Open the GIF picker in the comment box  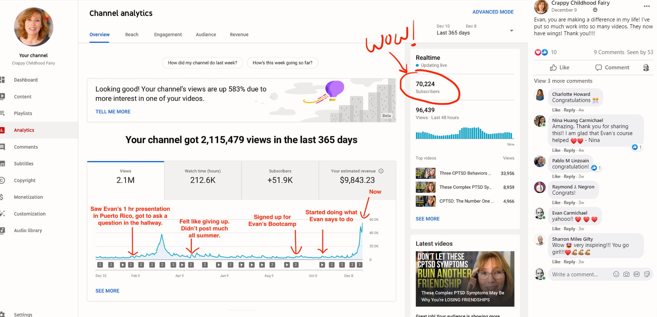coord(637,275)
